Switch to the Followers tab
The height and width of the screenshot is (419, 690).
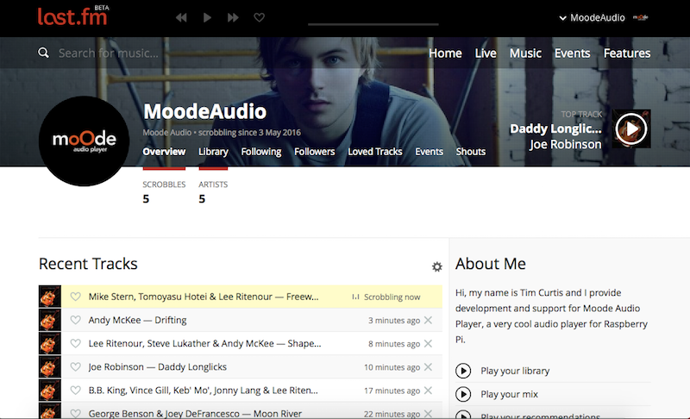point(314,152)
